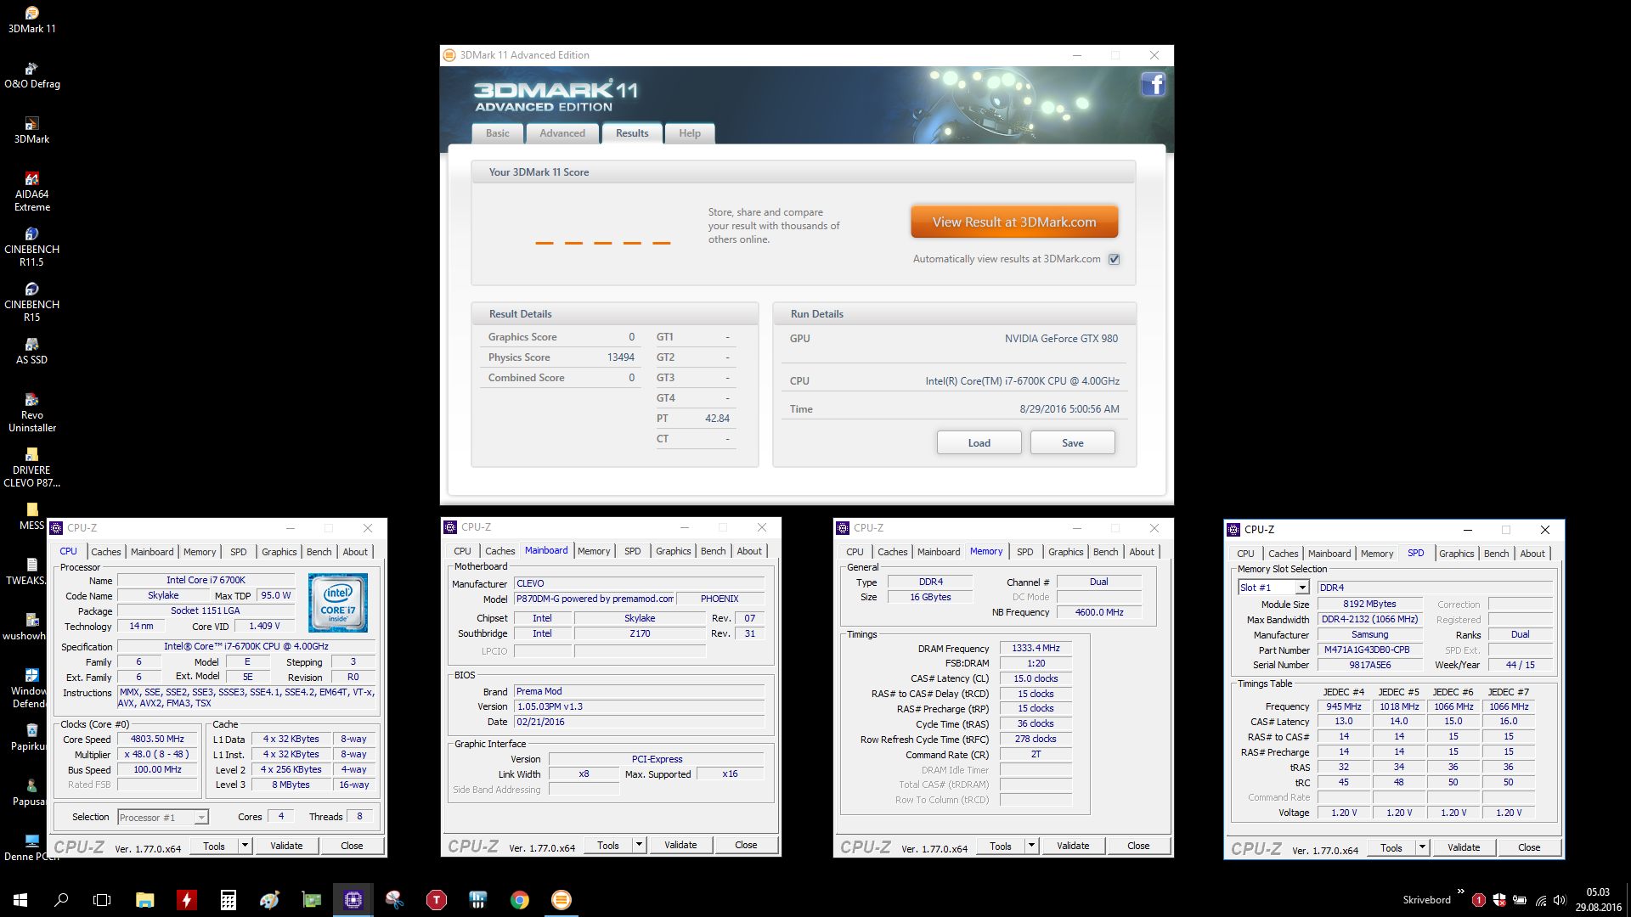Image resolution: width=1631 pixels, height=917 pixels.
Task: Open Task View on the taskbar
Action: coord(102,899)
